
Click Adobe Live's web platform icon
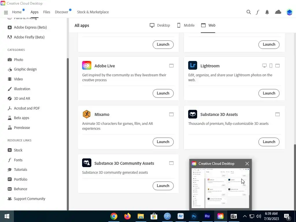coord(171,66)
